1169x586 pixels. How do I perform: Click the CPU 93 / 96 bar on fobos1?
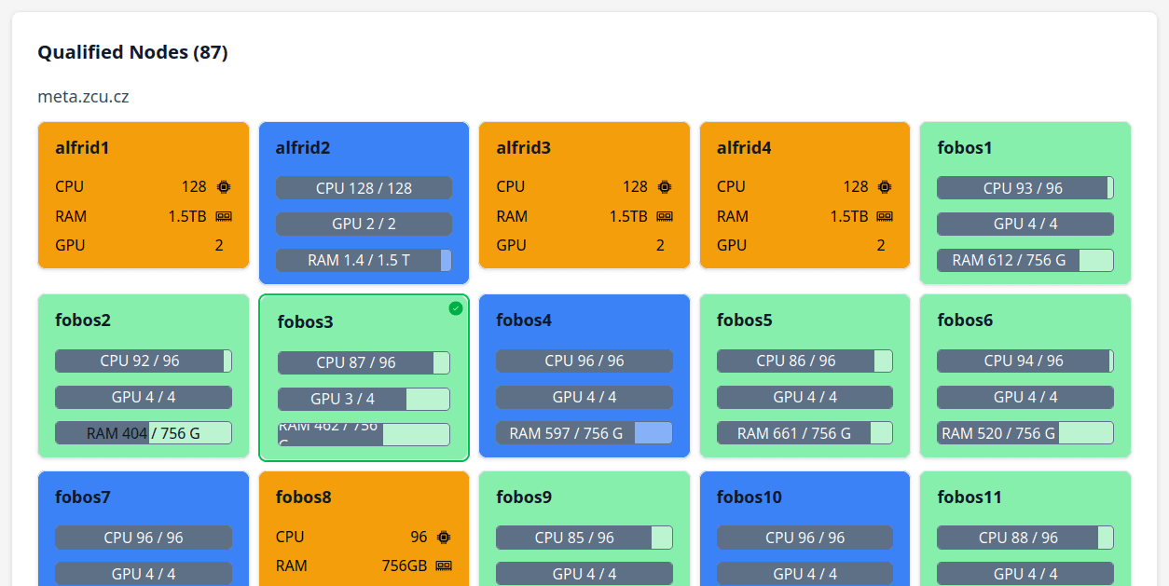[1025, 188]
